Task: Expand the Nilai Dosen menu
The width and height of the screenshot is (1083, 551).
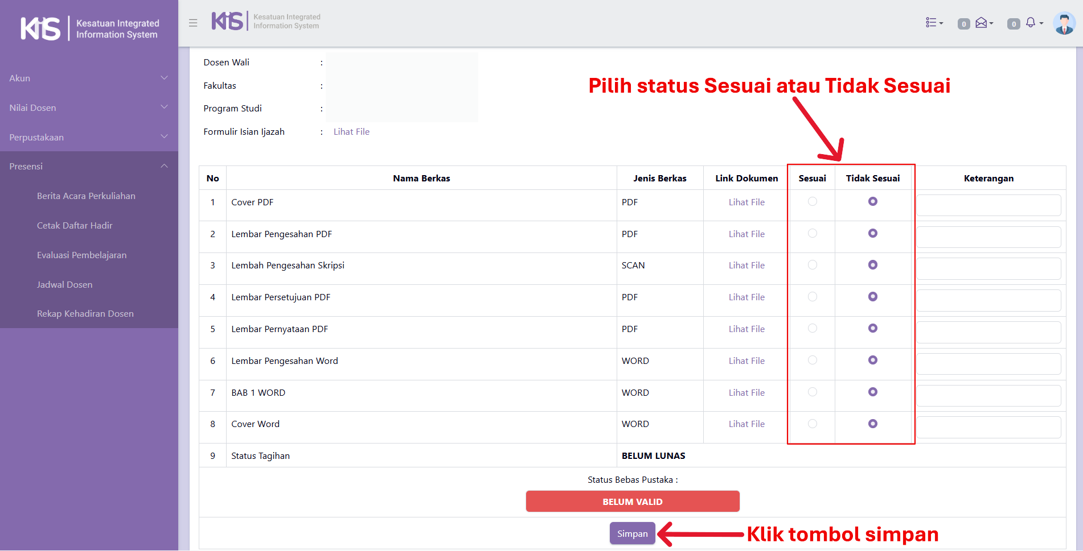Action: click(x=89, y=108)
